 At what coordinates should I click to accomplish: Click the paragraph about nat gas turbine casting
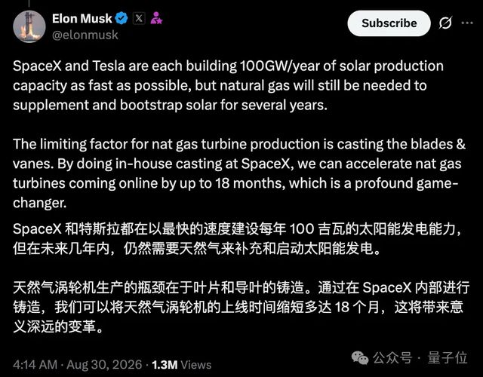click(x=239, y=173)
